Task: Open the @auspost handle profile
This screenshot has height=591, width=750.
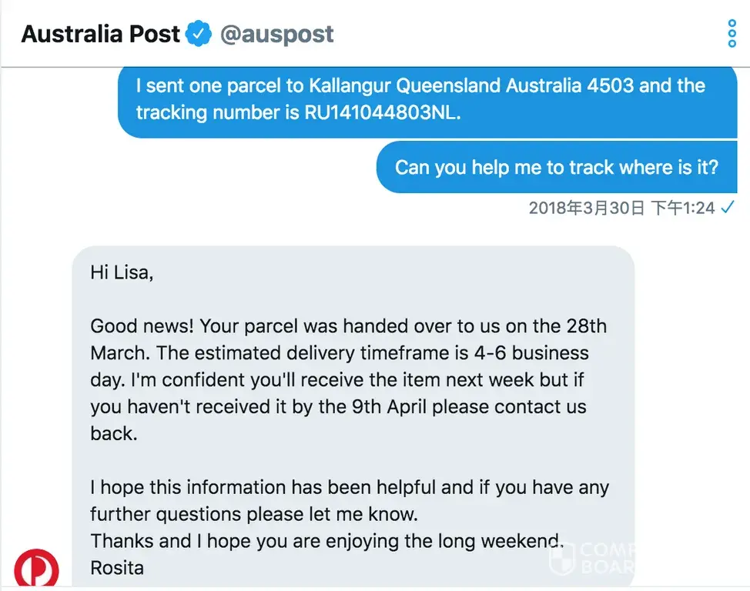Action: coord(277,34)
